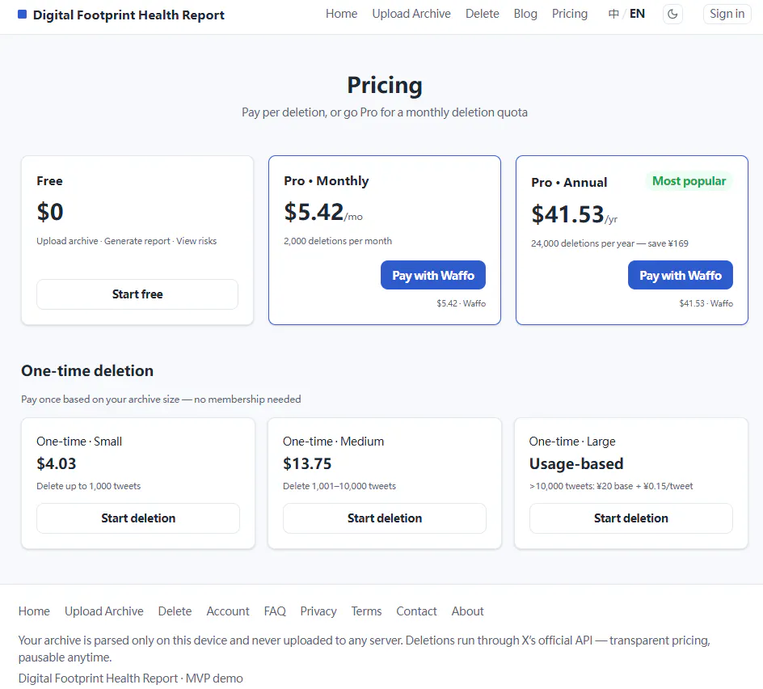This screenshot has height=689, width=763.
Task: Open the Terms footer link
Action: tap(366, 611)
